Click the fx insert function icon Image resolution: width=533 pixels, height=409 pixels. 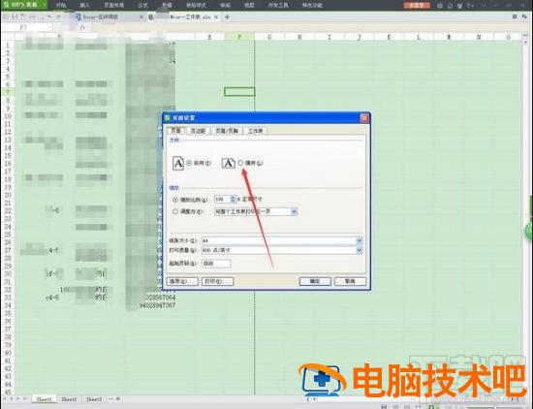coord(82,27)
